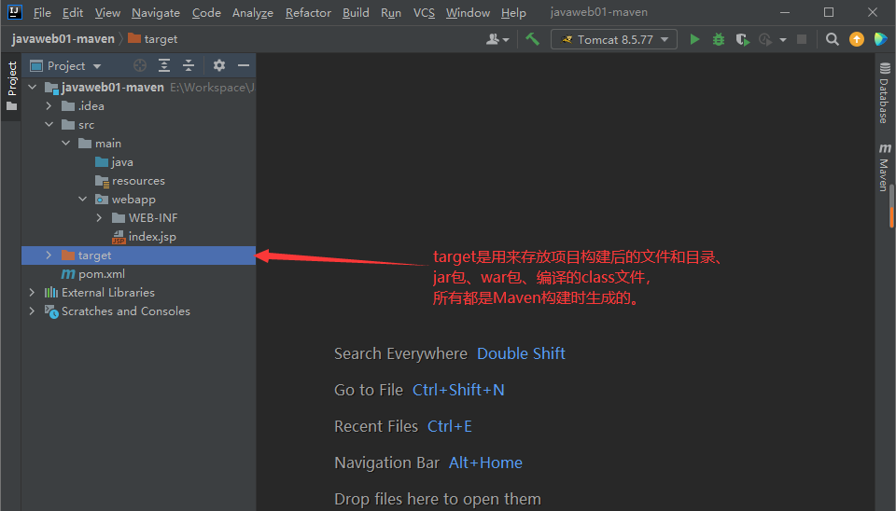Open the Analyze menu
The image size is (896, 511).
(x=253, y=12)
